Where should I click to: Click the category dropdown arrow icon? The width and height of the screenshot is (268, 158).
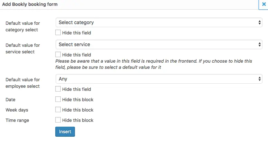pos(259,22)
